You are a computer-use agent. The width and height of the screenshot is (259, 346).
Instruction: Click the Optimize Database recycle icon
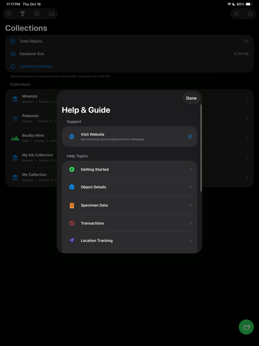(13, 66)
